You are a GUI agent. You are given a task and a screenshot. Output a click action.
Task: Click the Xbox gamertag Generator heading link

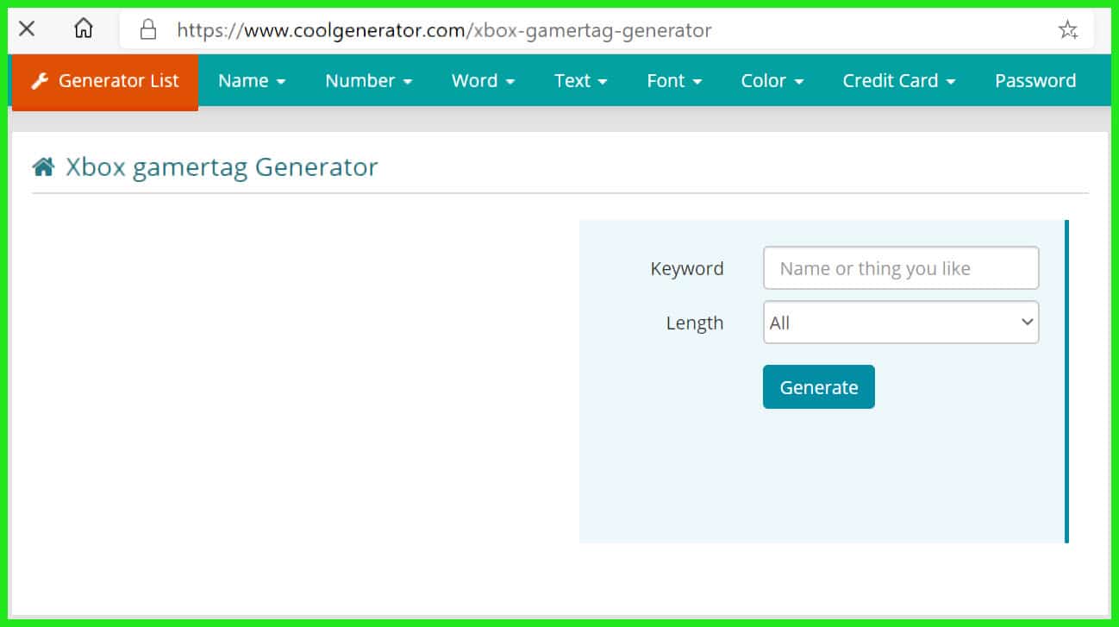[222, 167]
